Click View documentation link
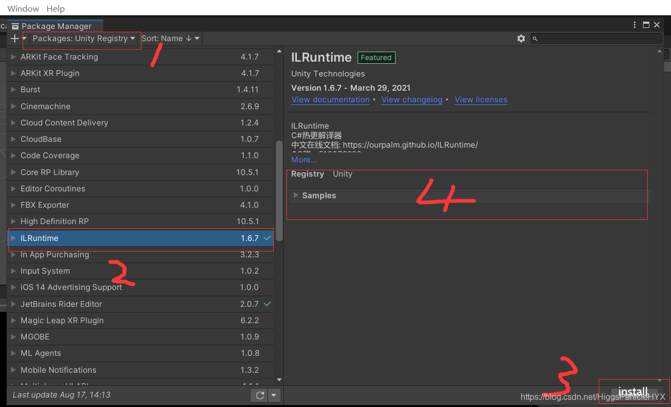Screen dimensions: 671x407 click(x=330, y=100)
